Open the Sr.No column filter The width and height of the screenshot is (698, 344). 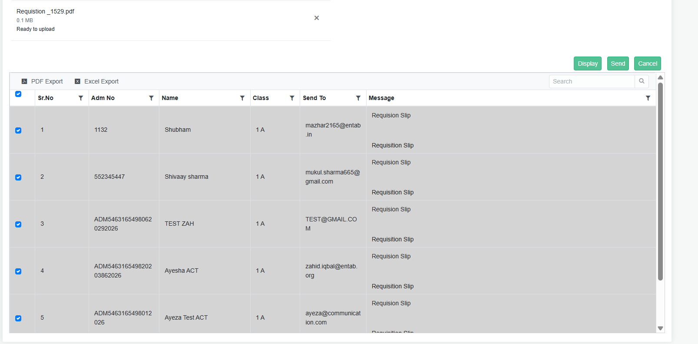pyautogui.click(x=81, y=98)
